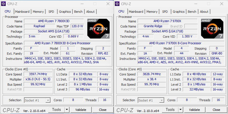The width and height of the screenshot is (228, 114).
Task: Click the bus speed 99.70 MHz value
Action: (152, 84)
